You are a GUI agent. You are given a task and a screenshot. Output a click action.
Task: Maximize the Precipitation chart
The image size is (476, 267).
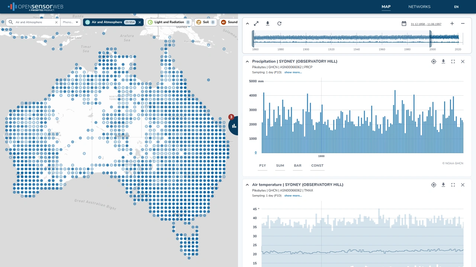(x=453, y=62)
